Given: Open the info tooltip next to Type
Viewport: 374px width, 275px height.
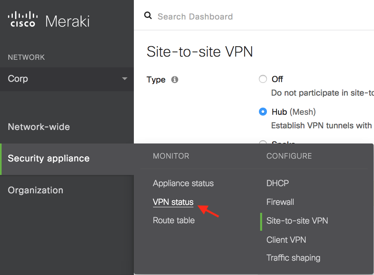Looking at the screenshot, I should coord(175,79).
